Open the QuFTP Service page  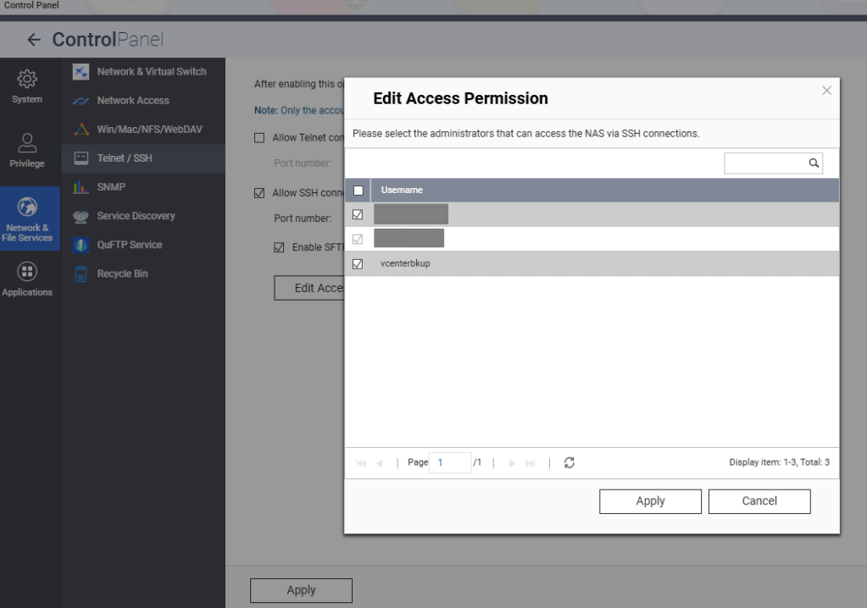click(129, 245)
